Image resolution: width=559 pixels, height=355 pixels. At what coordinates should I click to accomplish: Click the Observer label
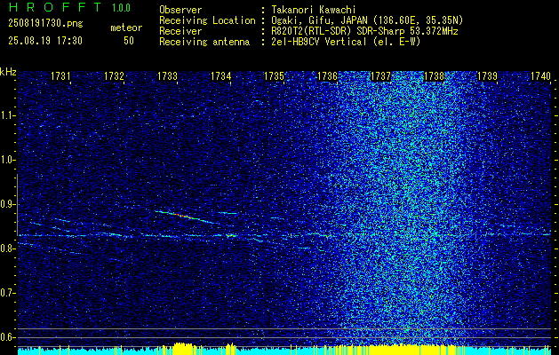coord(180,10)
